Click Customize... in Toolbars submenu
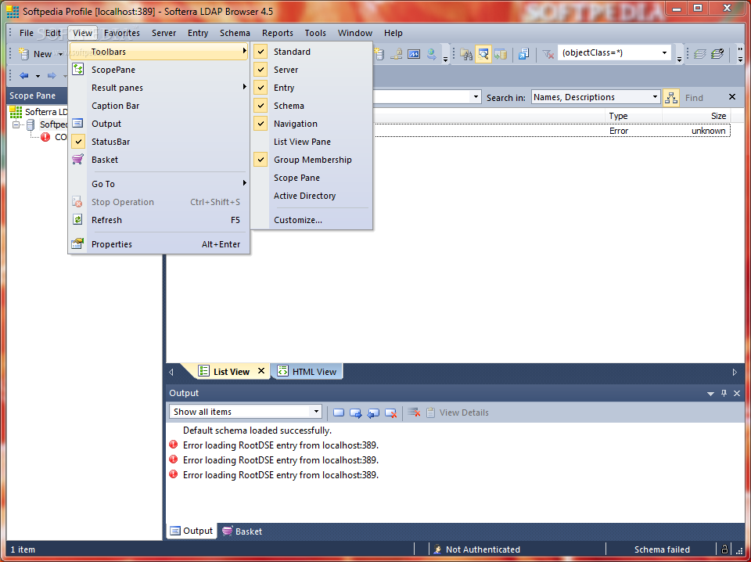Image resolution: width=751 pixels, height=562 pixels. tap(311, 221)
